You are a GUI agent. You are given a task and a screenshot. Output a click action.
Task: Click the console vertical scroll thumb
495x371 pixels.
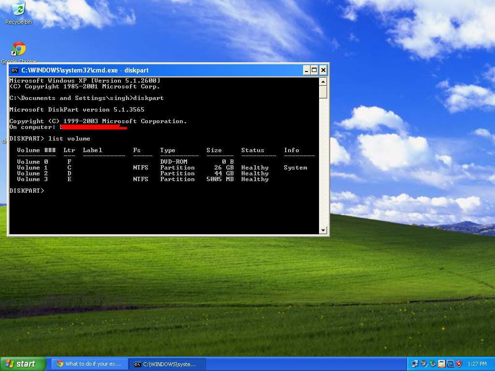pos(323,92)
